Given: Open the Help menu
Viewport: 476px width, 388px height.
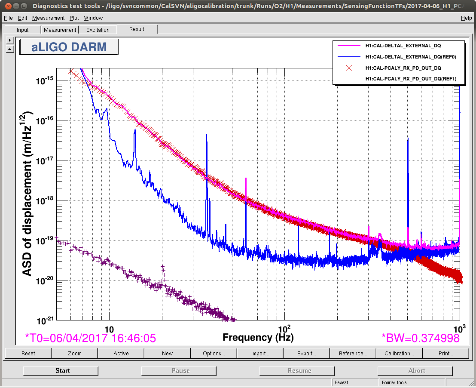Looking at the screenshot, I should 466,18.
